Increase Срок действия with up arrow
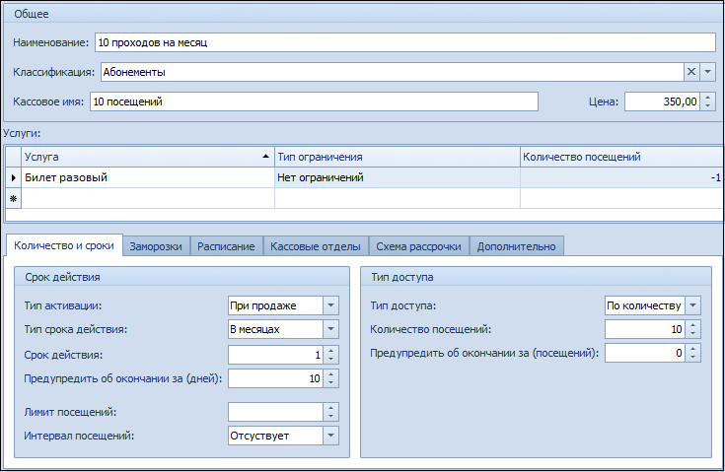The image size is (725, 472). click(x=331, y=351)
